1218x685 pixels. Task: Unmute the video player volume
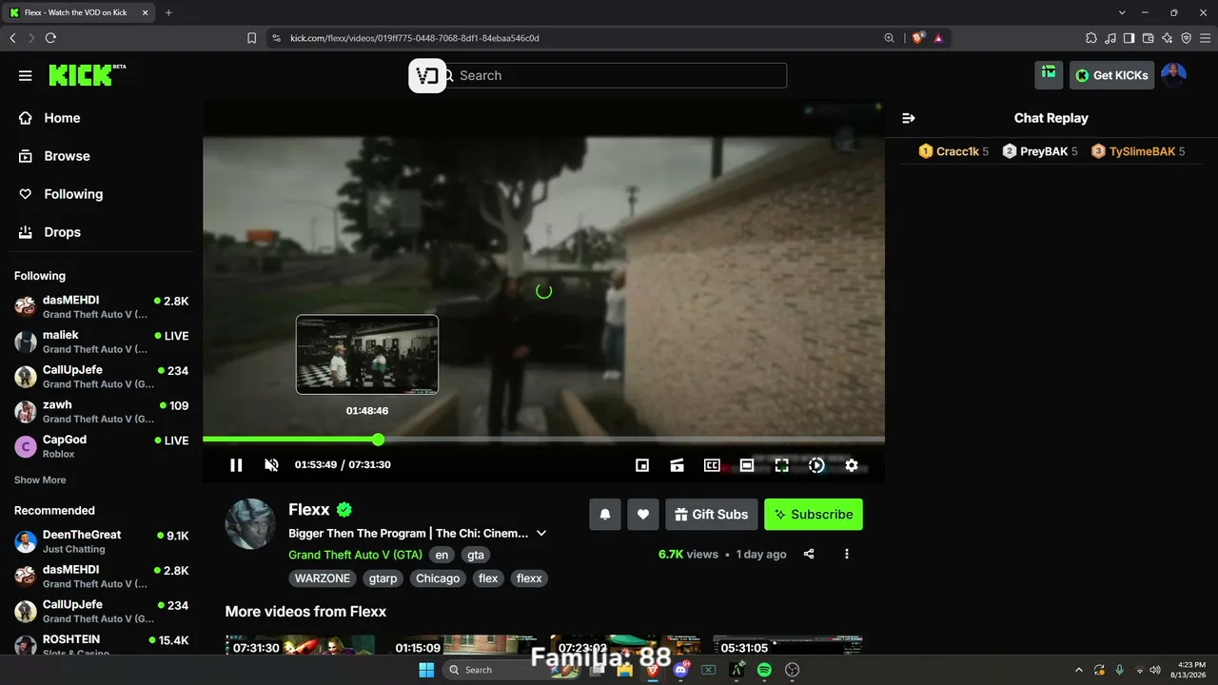[x=271, y=465]
